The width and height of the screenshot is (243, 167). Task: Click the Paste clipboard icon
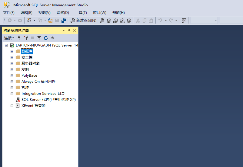click(151, 21)
